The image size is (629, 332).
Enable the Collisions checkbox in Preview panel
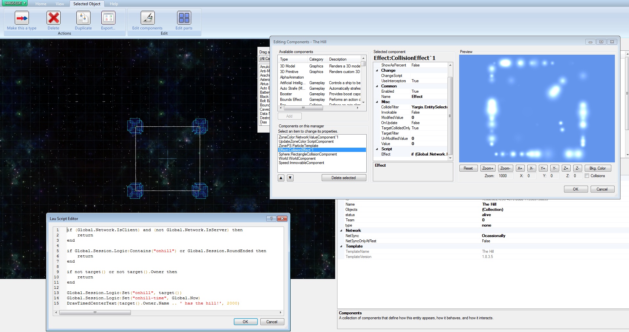[x=587, y=176]
